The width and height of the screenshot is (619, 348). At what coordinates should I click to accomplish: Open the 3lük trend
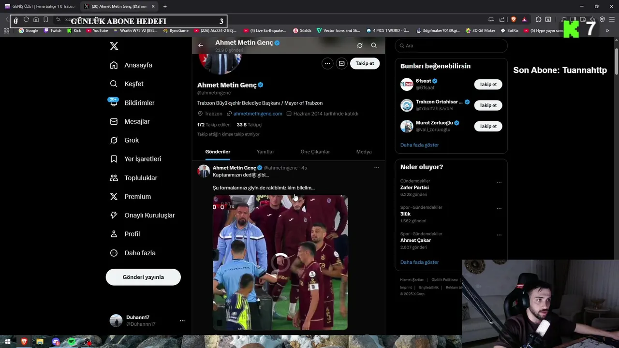click(x=405, y=214)
